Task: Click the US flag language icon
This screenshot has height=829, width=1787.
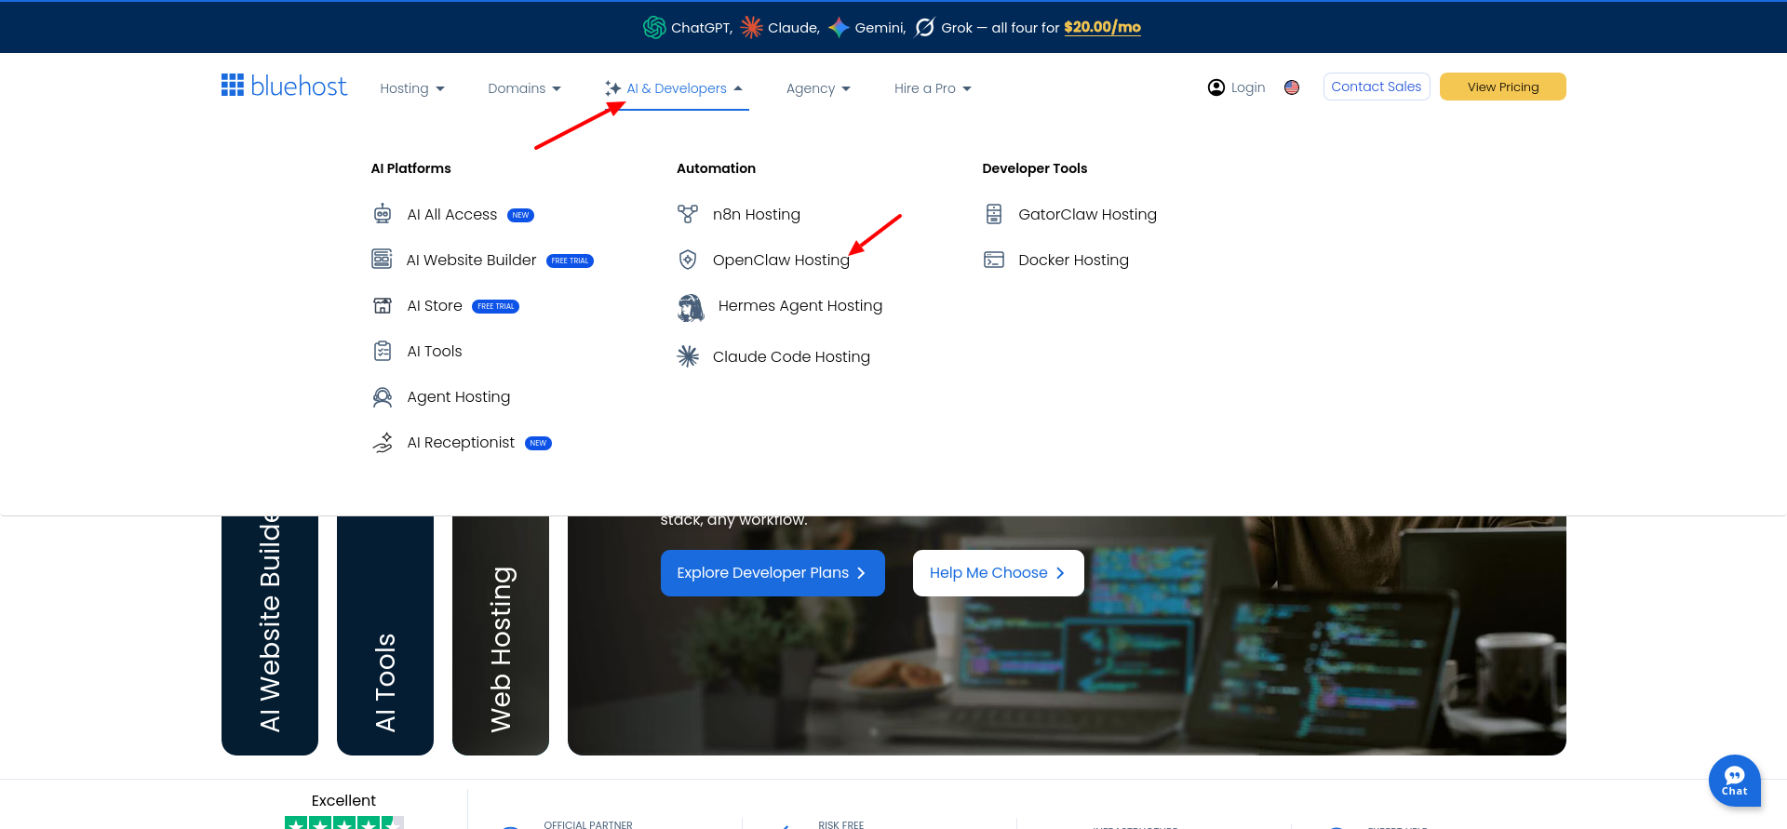Action: (1292, 87)
